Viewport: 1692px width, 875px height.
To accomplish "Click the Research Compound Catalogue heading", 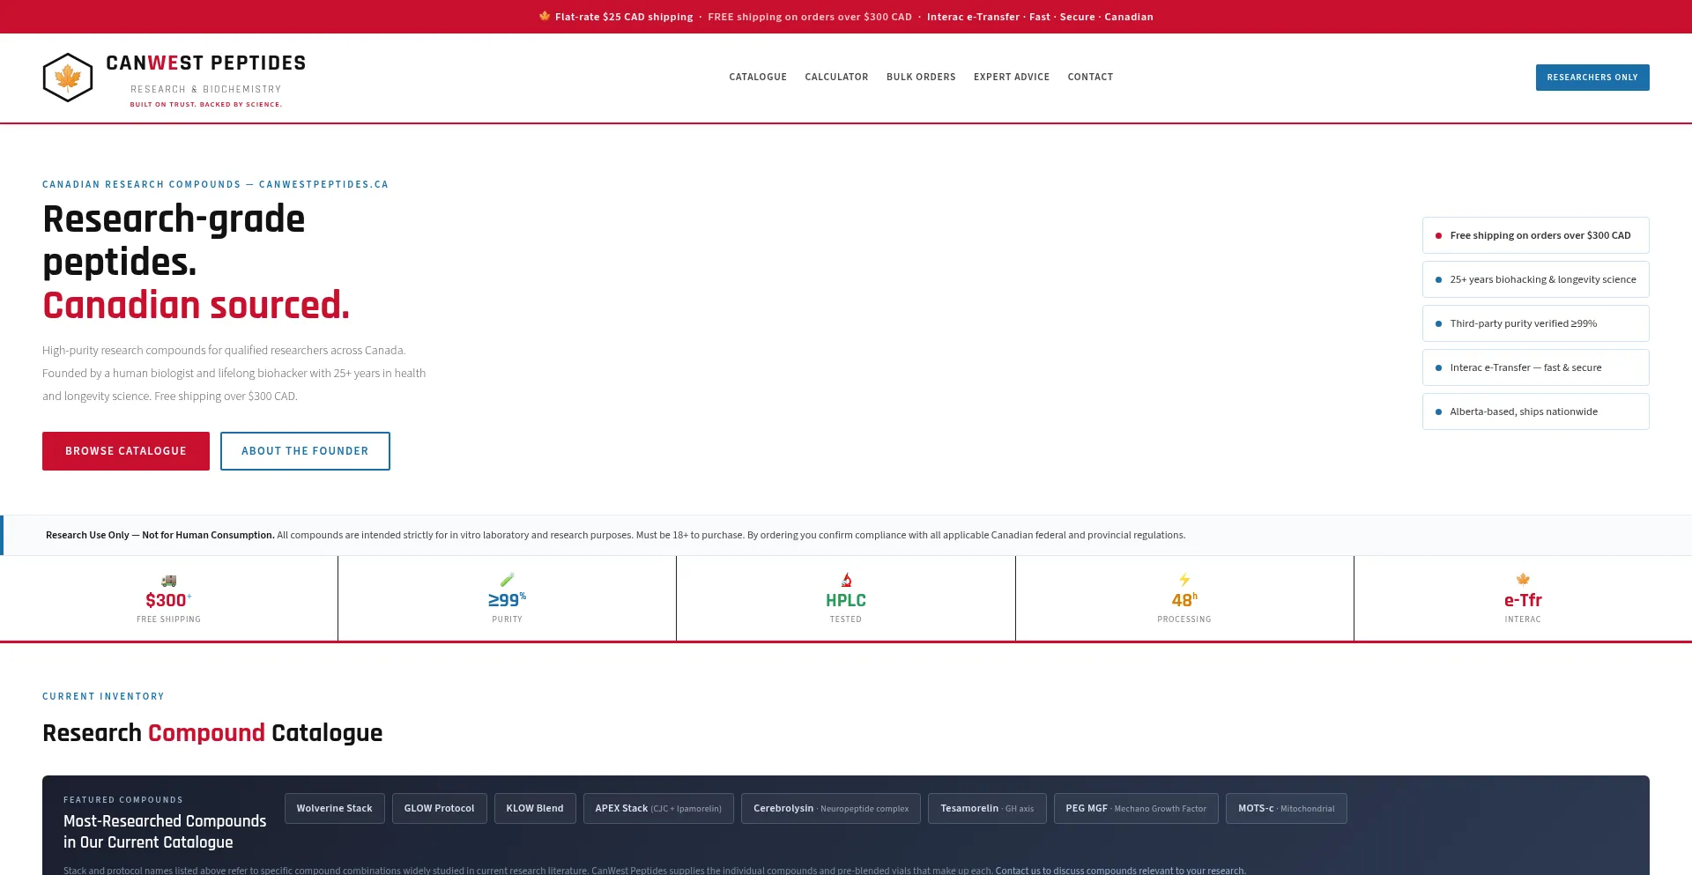I will coord(212,733).
